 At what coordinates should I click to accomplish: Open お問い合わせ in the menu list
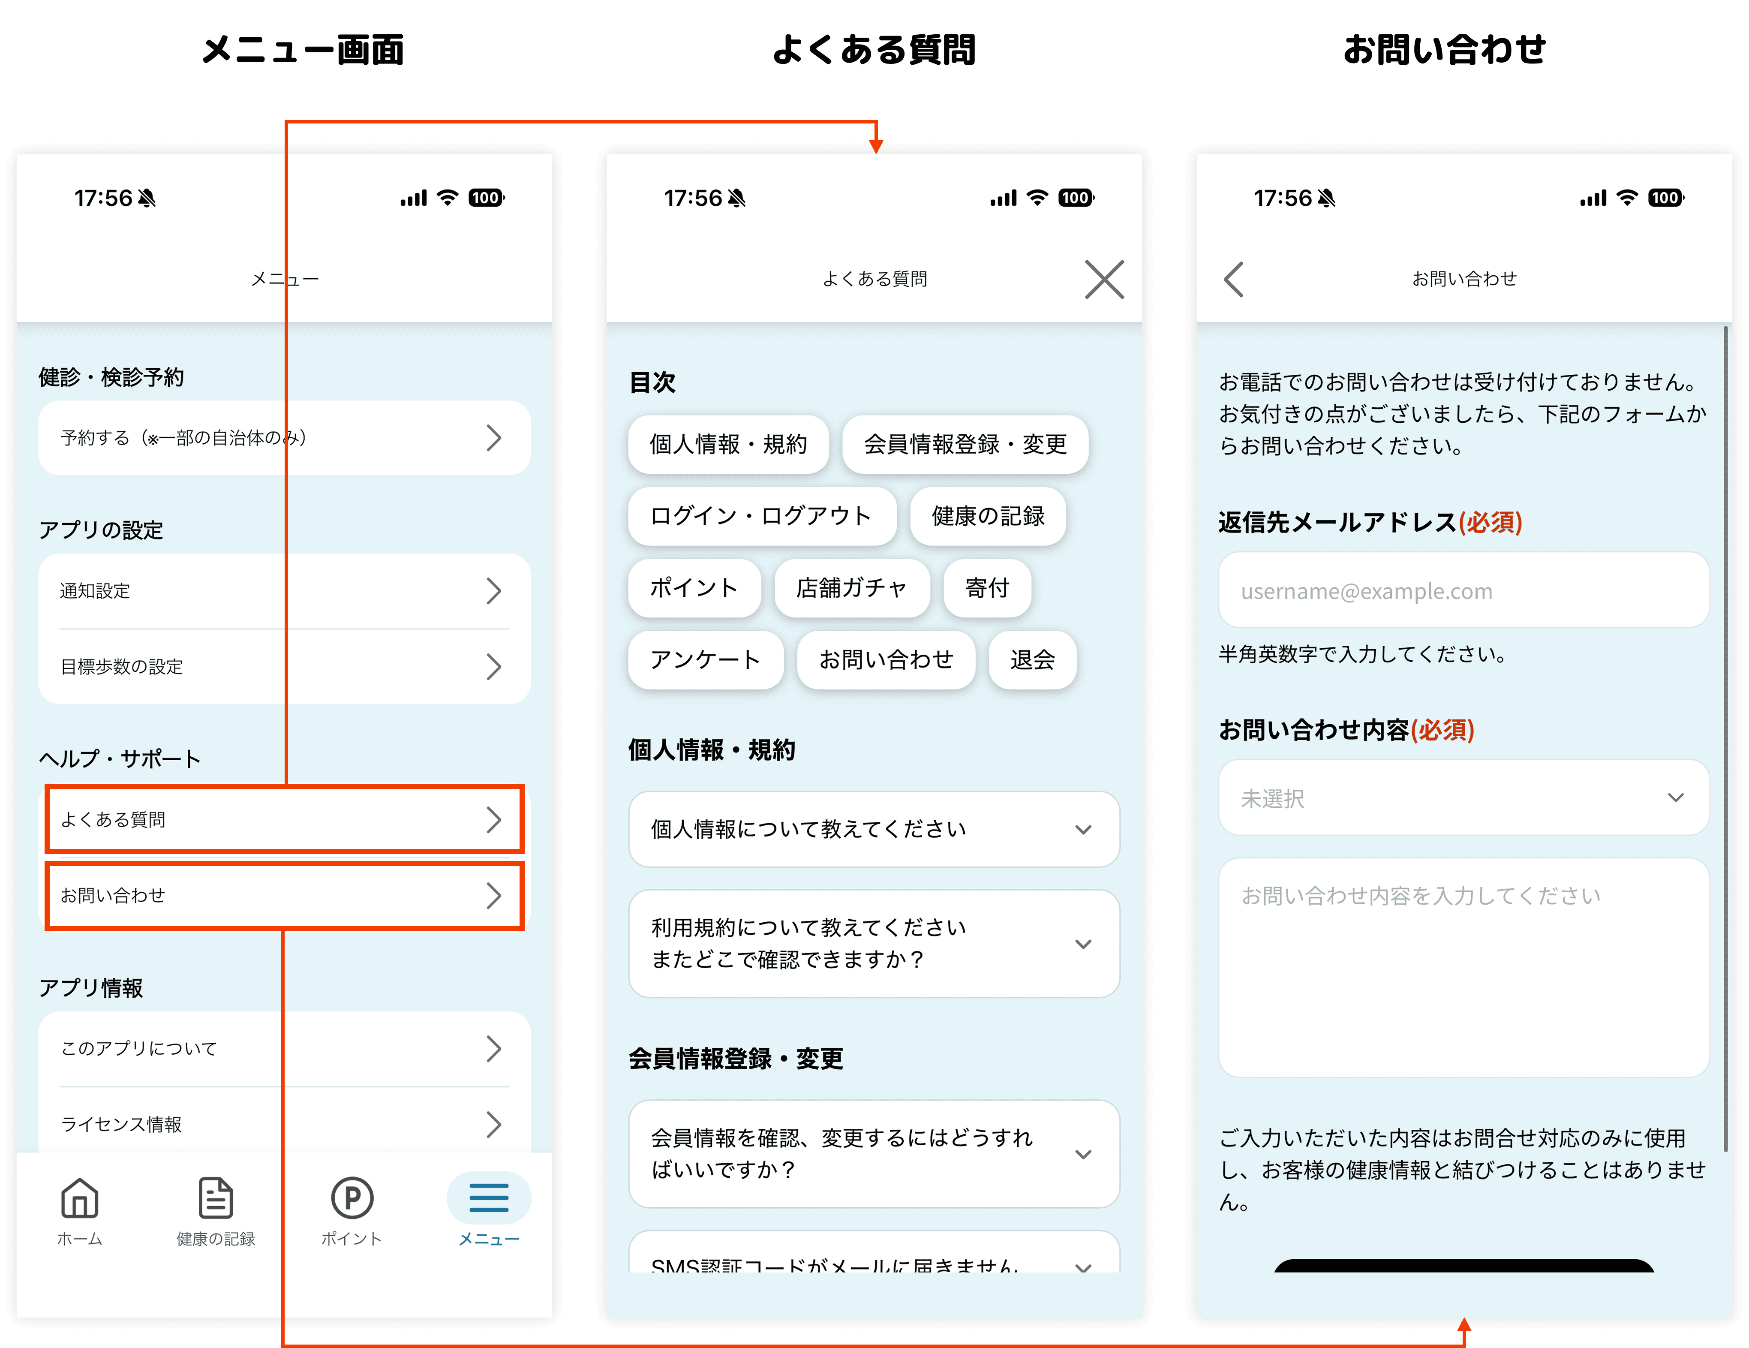[284, 896]
